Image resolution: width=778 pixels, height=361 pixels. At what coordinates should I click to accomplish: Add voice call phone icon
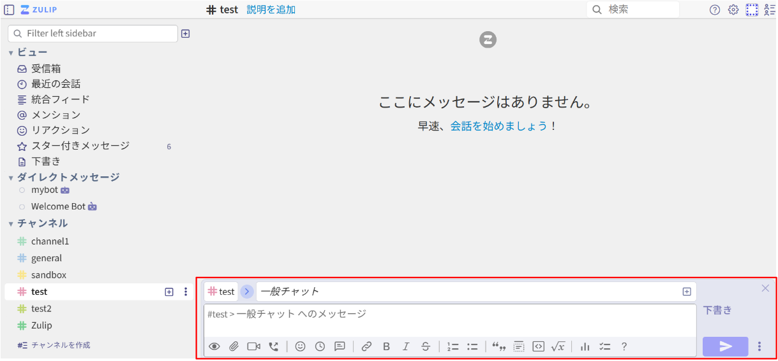(x=274, y=346)
